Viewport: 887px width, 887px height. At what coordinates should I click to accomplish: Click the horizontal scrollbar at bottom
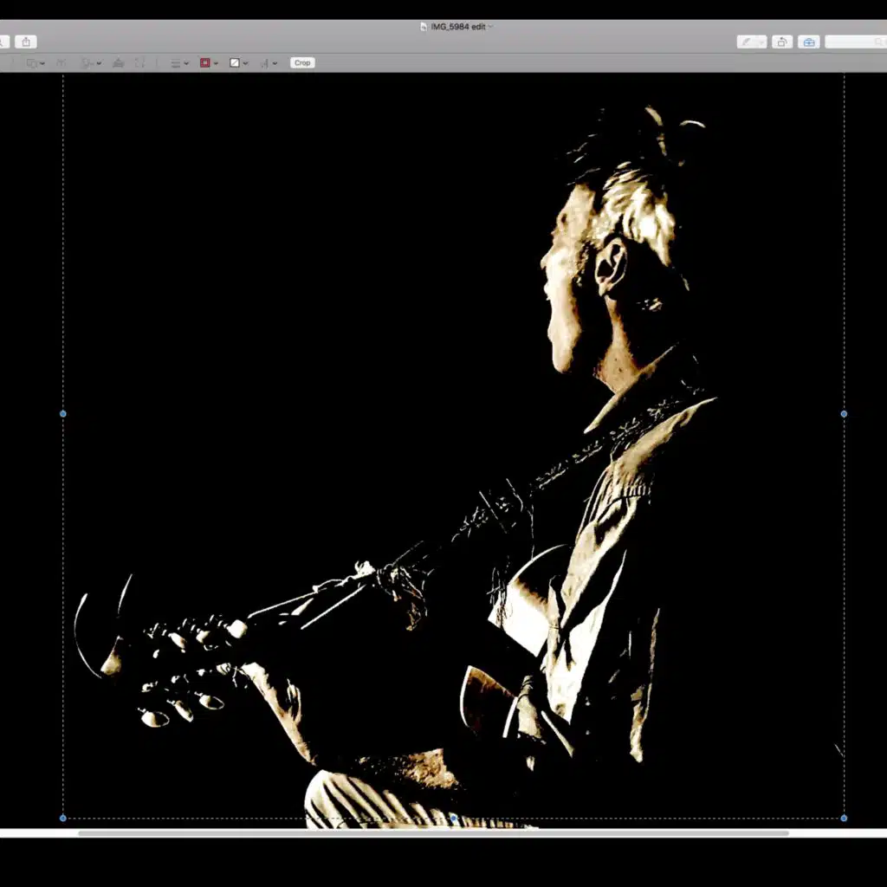tap(433, 833)
